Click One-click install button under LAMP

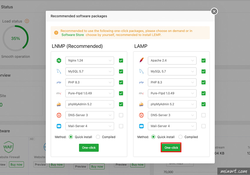(x=171, y=148)
